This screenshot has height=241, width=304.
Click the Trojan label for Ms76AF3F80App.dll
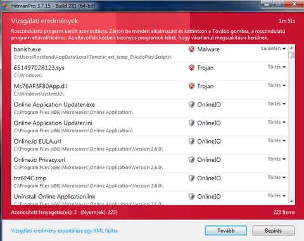tap(205, 86)
